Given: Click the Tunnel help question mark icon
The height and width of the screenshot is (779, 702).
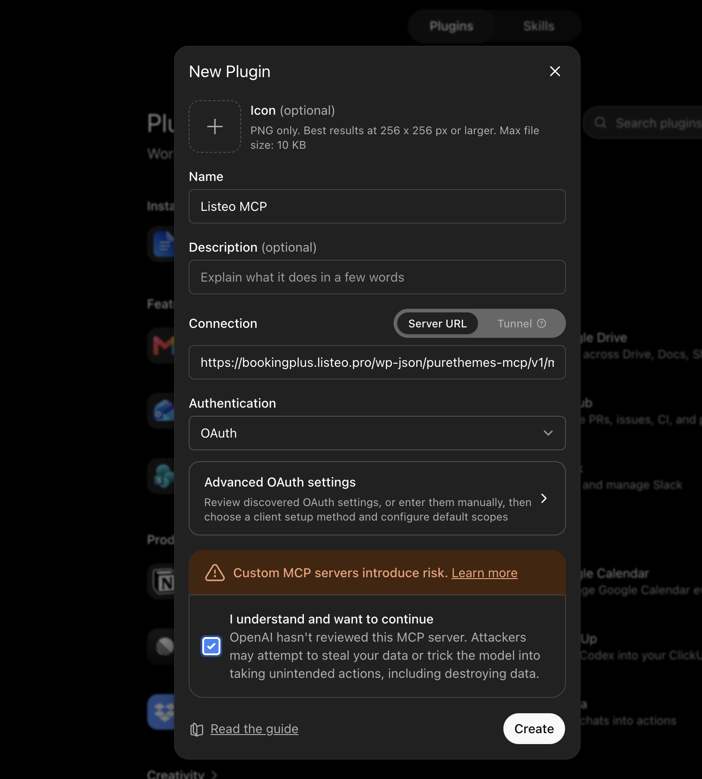Looking at the screenshot, I should click(541, 323).
